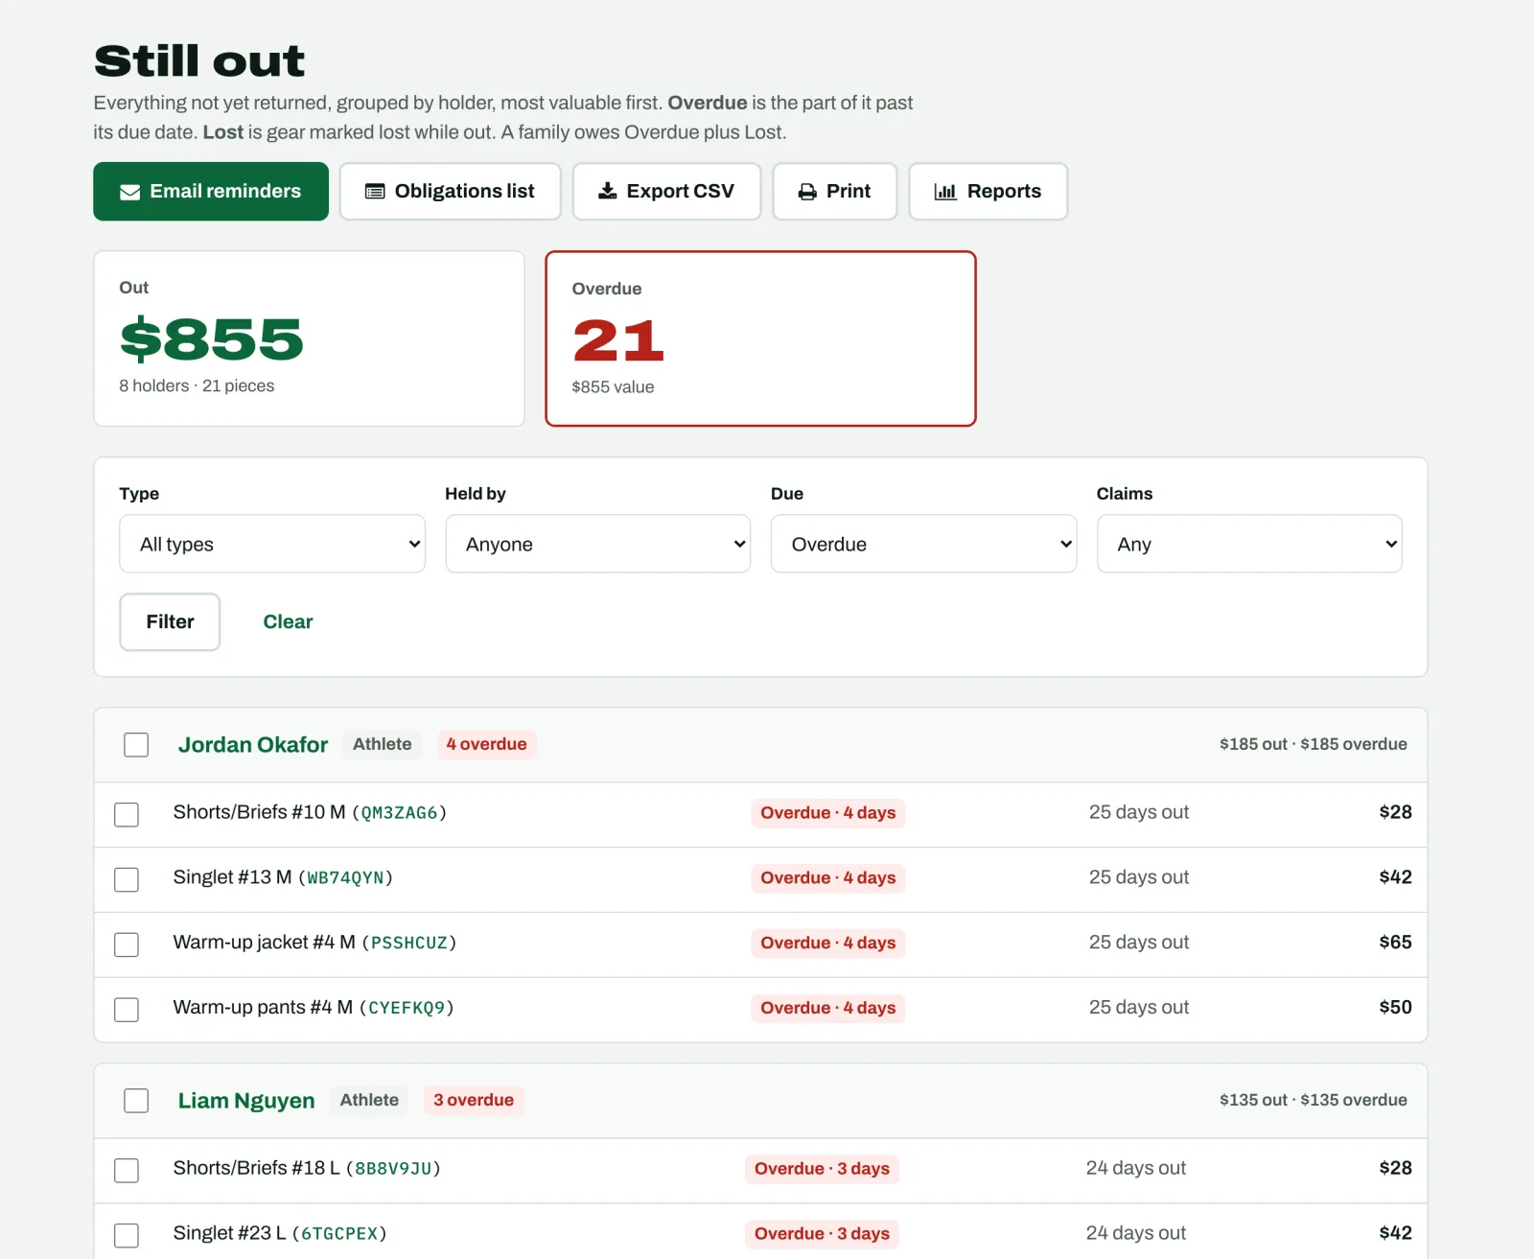Check the Singlet #23 L row

click(x=127, y=1235)
